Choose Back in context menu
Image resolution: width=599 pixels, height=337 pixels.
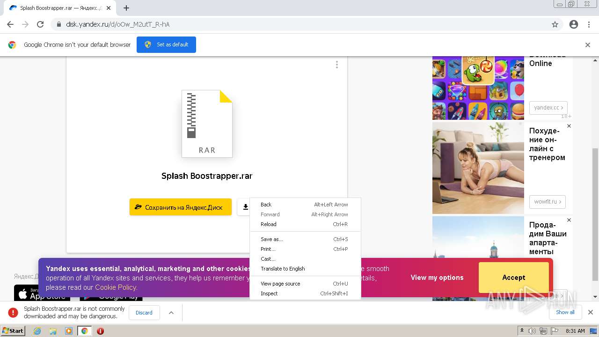coord(305,205)
